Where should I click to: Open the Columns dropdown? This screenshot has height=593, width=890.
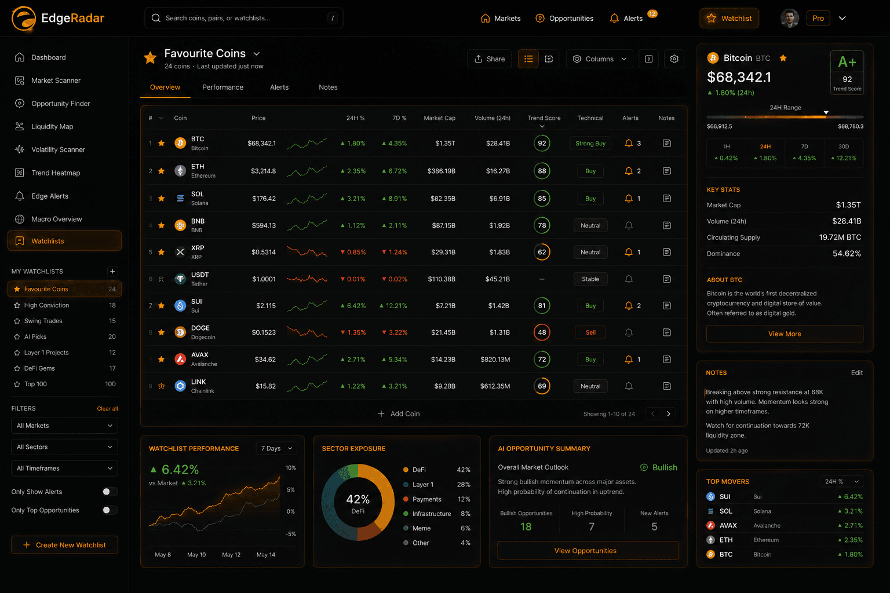(x=600, y=58)
